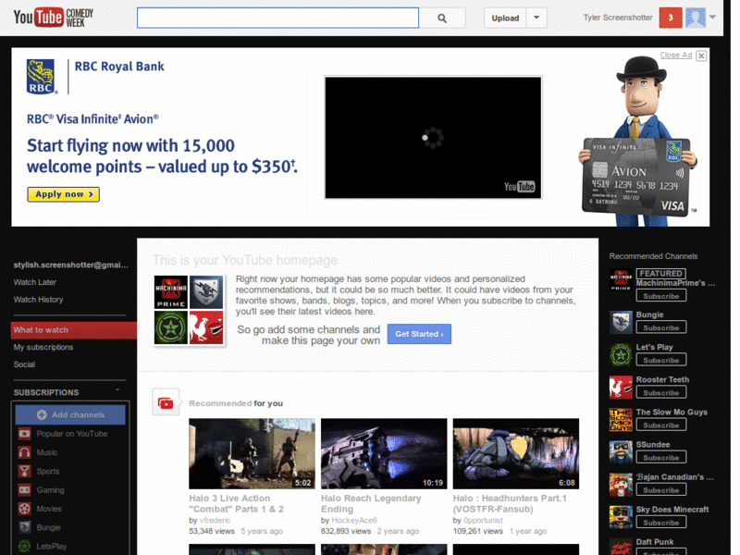Image resolution: width=740 pixels, height=555 pixels.
Task: Click the Halo Reach Legendary Ending title
Action: (371, 503)
